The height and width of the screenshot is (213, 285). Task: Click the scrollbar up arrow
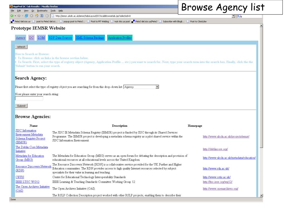(x=261, y=26)
